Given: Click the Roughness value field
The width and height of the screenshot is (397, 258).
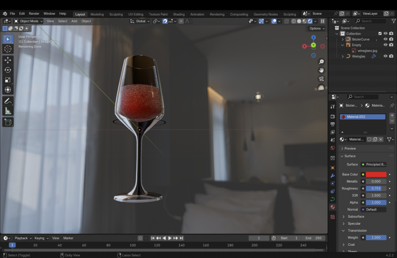Looking at the screenshot, I should click(x=376, y=188).
